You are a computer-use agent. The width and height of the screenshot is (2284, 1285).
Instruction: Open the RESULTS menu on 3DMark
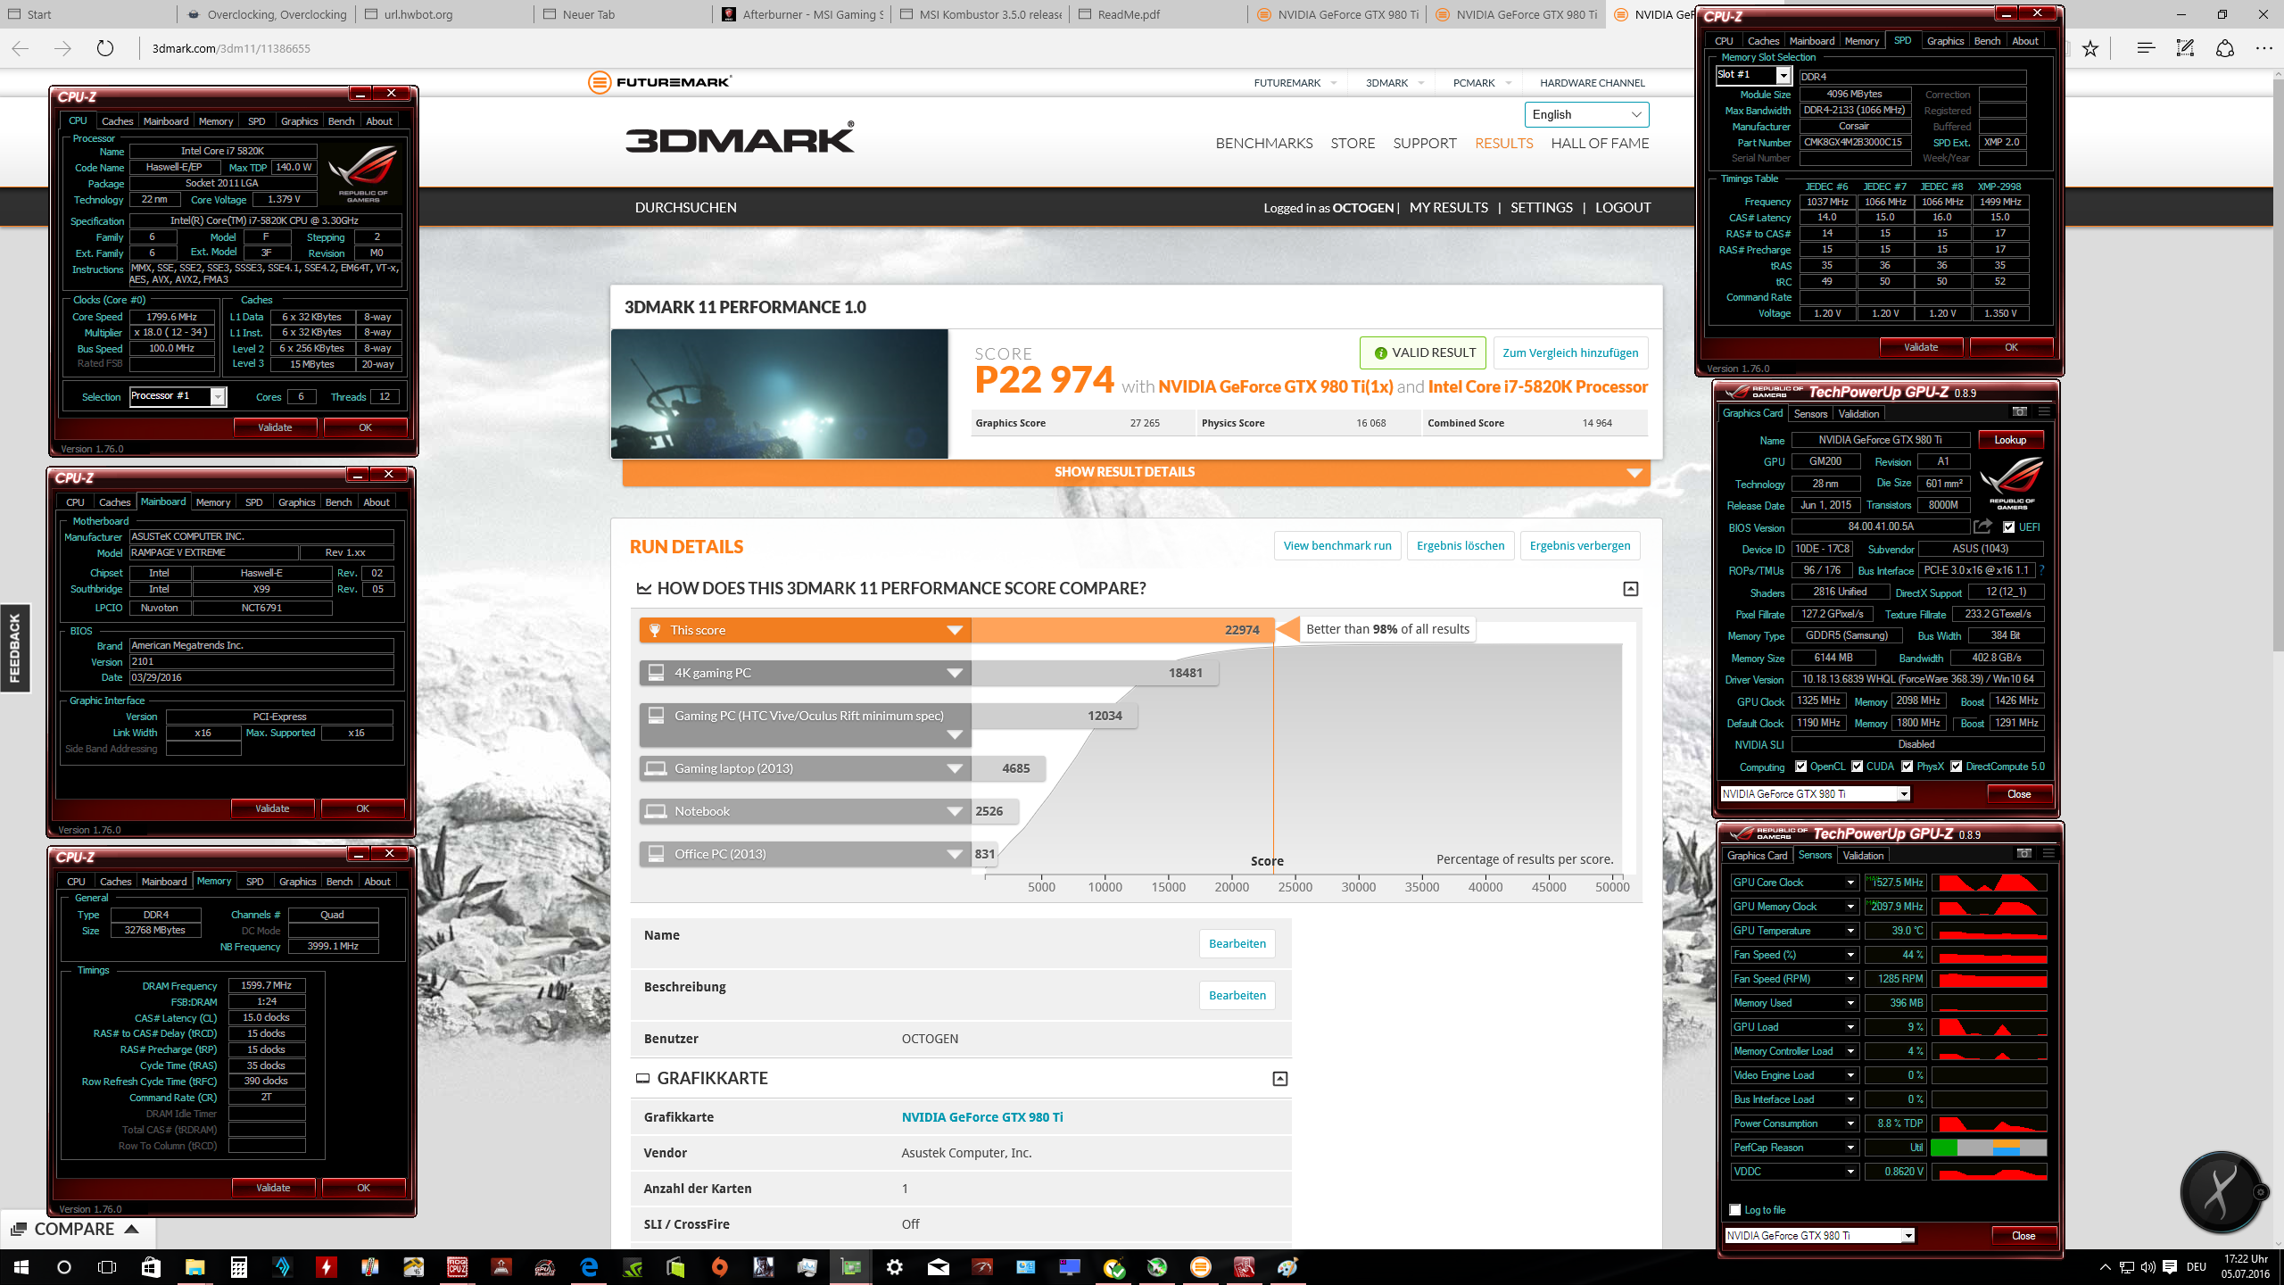coord(1503,143)
